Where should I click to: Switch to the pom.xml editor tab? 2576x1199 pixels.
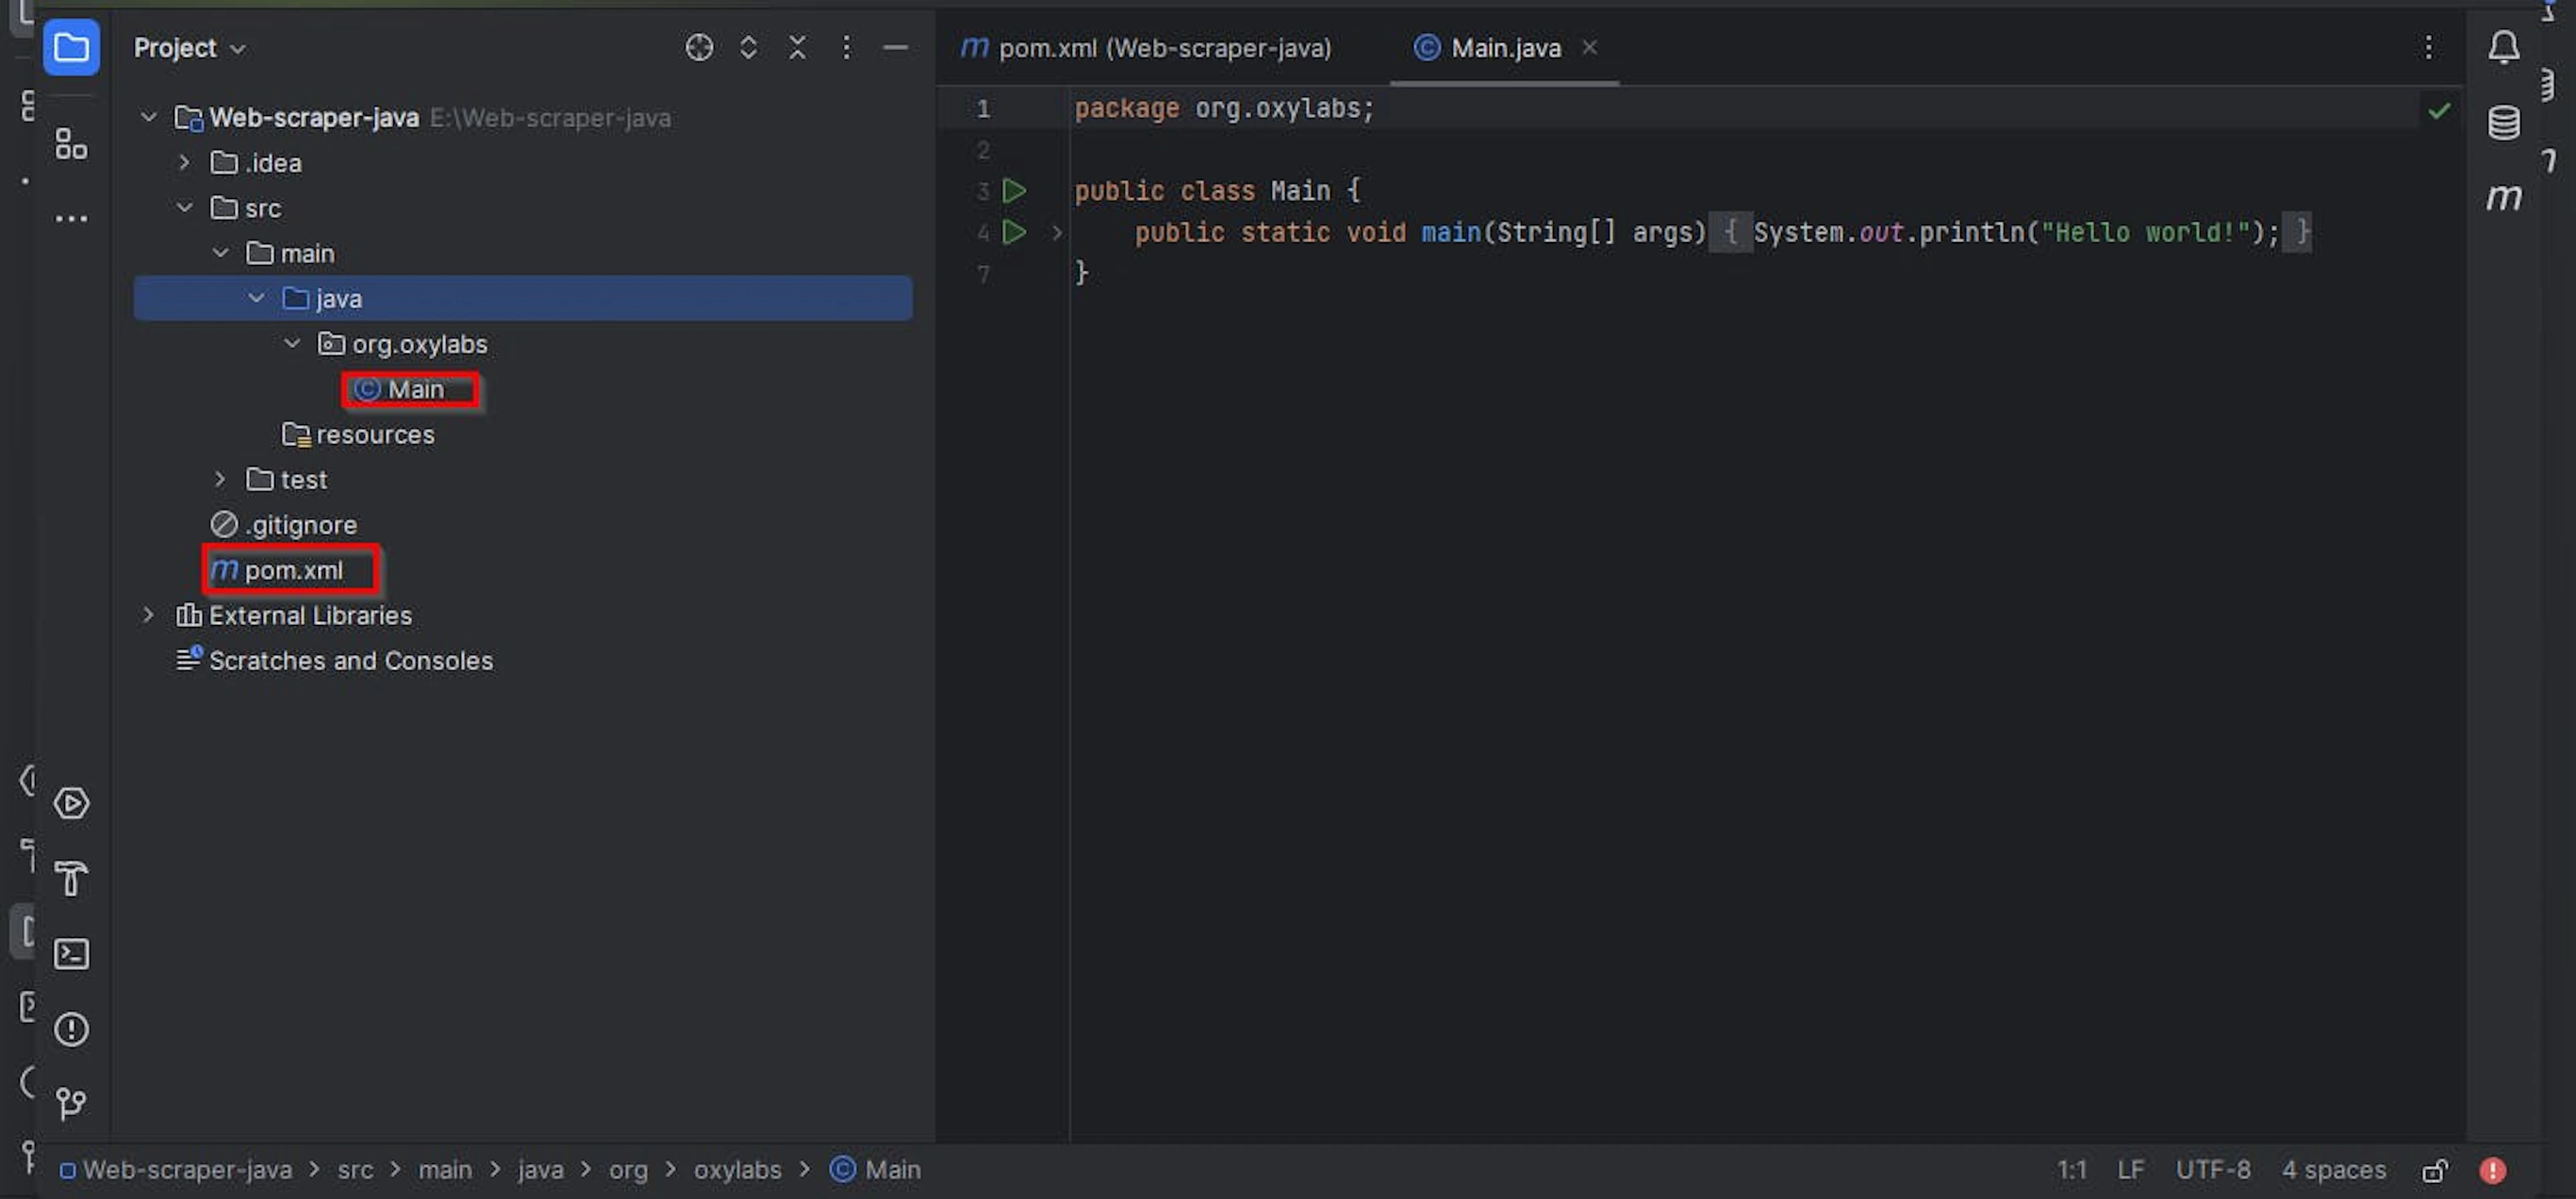[x=1146, y=47]
